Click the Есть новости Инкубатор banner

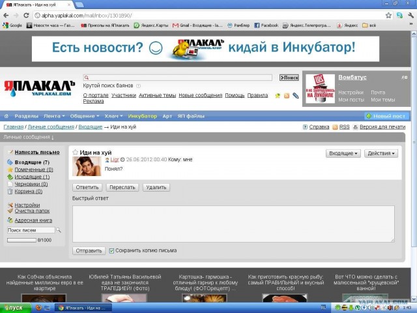point(206,49)
